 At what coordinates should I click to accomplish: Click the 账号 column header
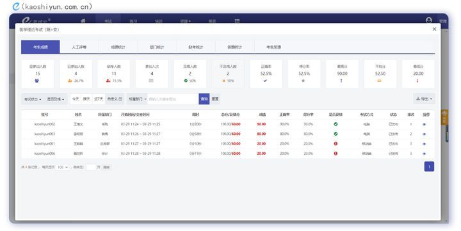coord(45,115)
